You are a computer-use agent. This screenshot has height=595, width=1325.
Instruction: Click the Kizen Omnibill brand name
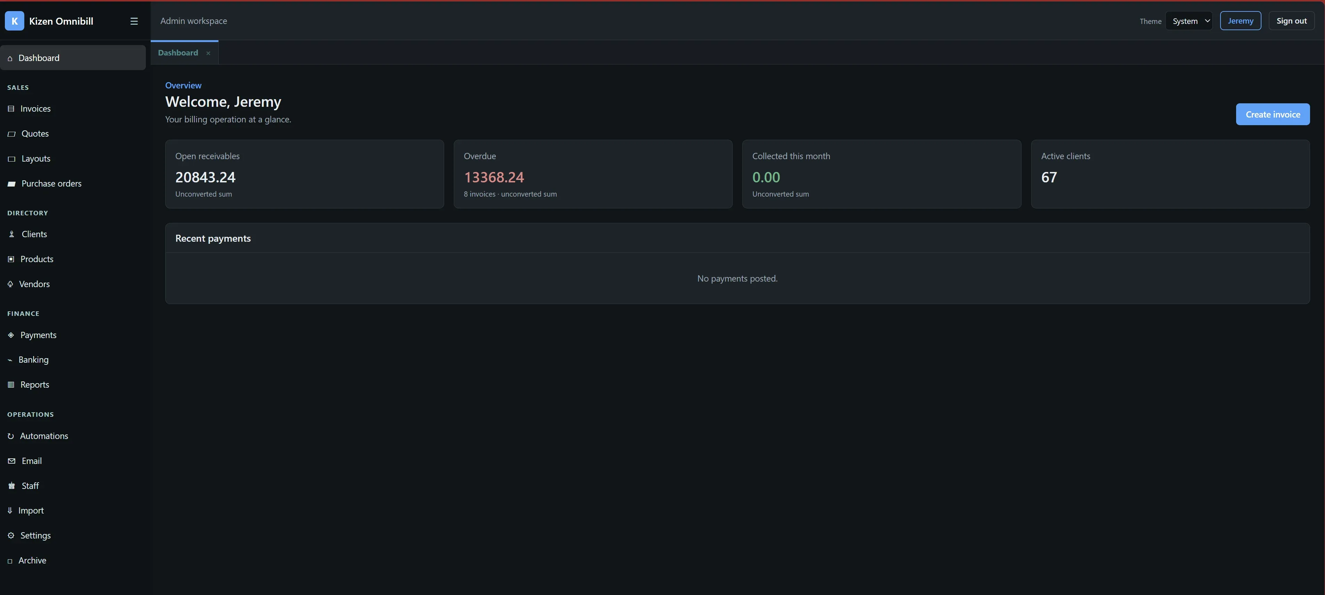click(x=61, y=21)
